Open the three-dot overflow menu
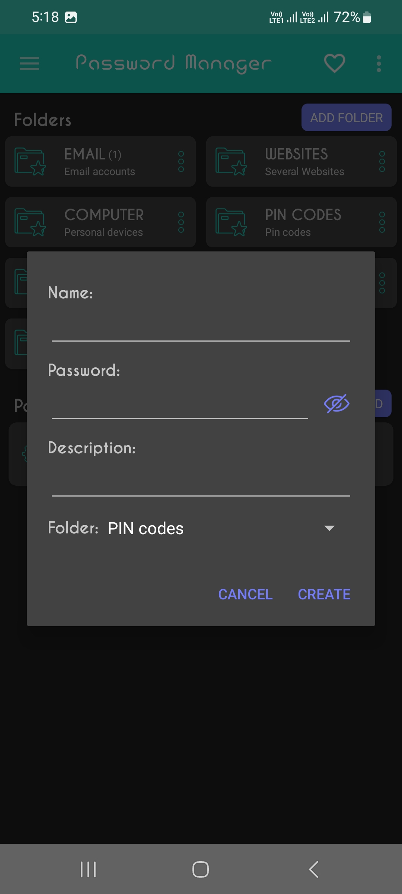 click(379, 64)
